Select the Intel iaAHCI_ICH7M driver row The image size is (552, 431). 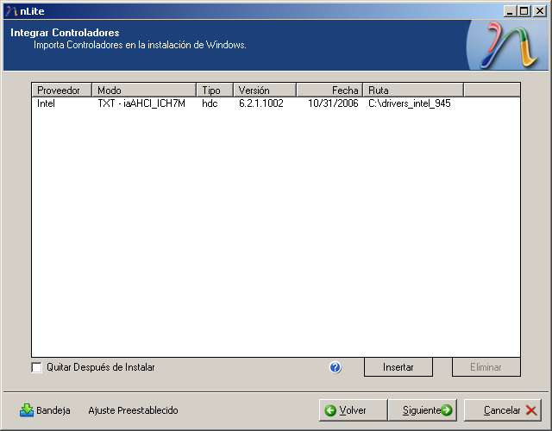point(141,103)
